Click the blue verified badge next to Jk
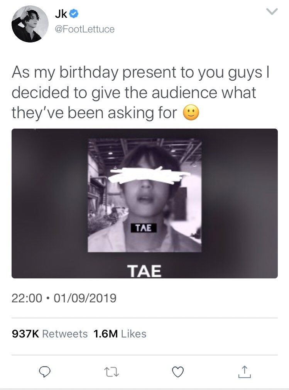The height and width of the screenshot is (390, 289). click(74, 14)
